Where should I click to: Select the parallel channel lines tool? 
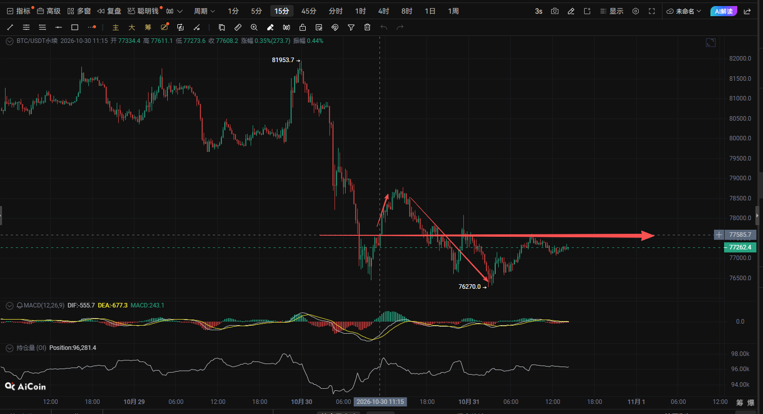(26, 27)
